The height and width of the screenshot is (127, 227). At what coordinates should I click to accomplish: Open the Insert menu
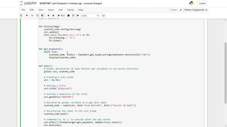tap(51, 10)
